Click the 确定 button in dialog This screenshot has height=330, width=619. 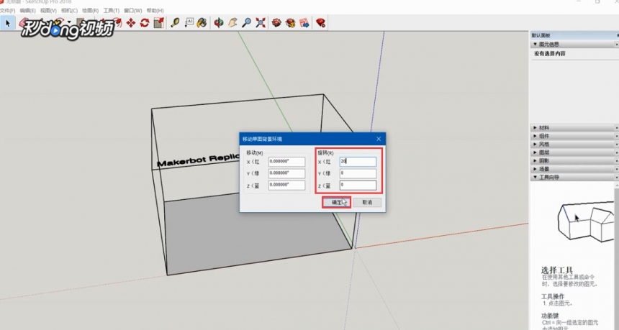pyautogui.click(x=336, y=202)
